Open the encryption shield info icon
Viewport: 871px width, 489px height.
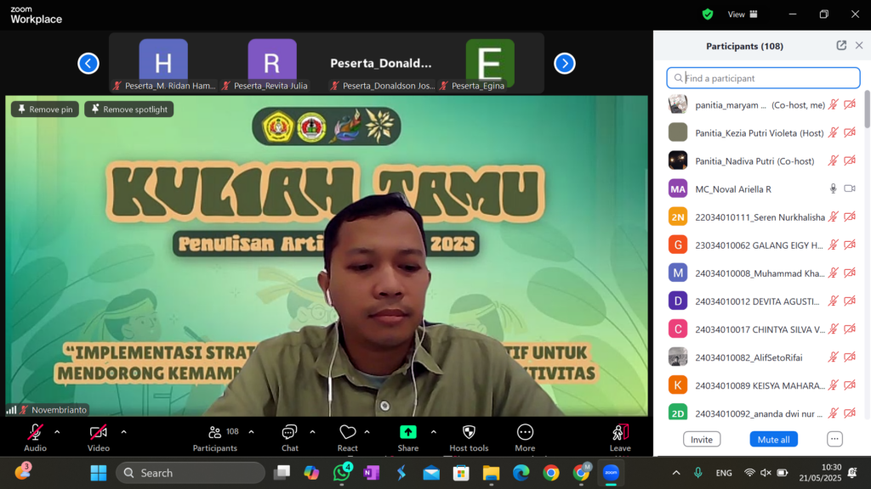[x=708, y=14]
